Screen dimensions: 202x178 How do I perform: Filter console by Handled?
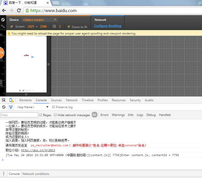(165, 115)
